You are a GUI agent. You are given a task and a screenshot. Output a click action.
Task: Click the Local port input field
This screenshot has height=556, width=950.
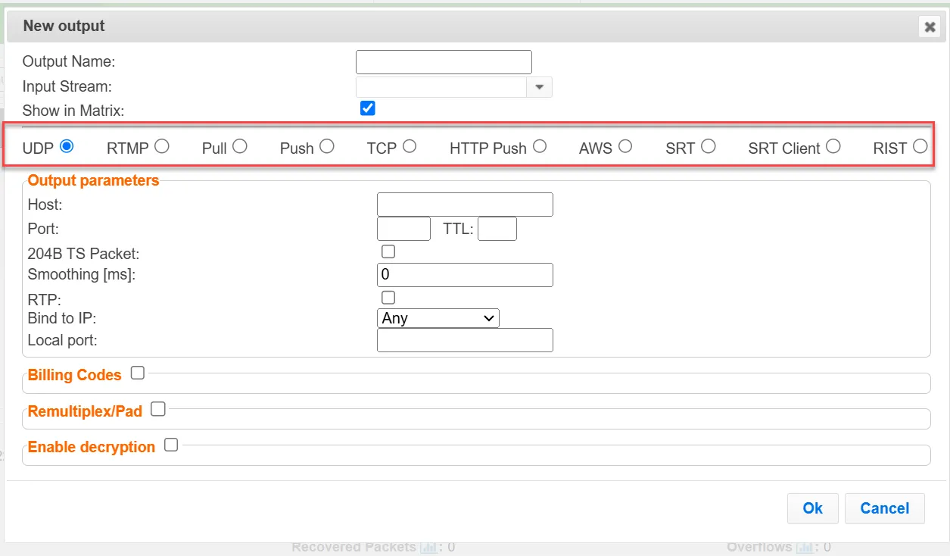465,340
